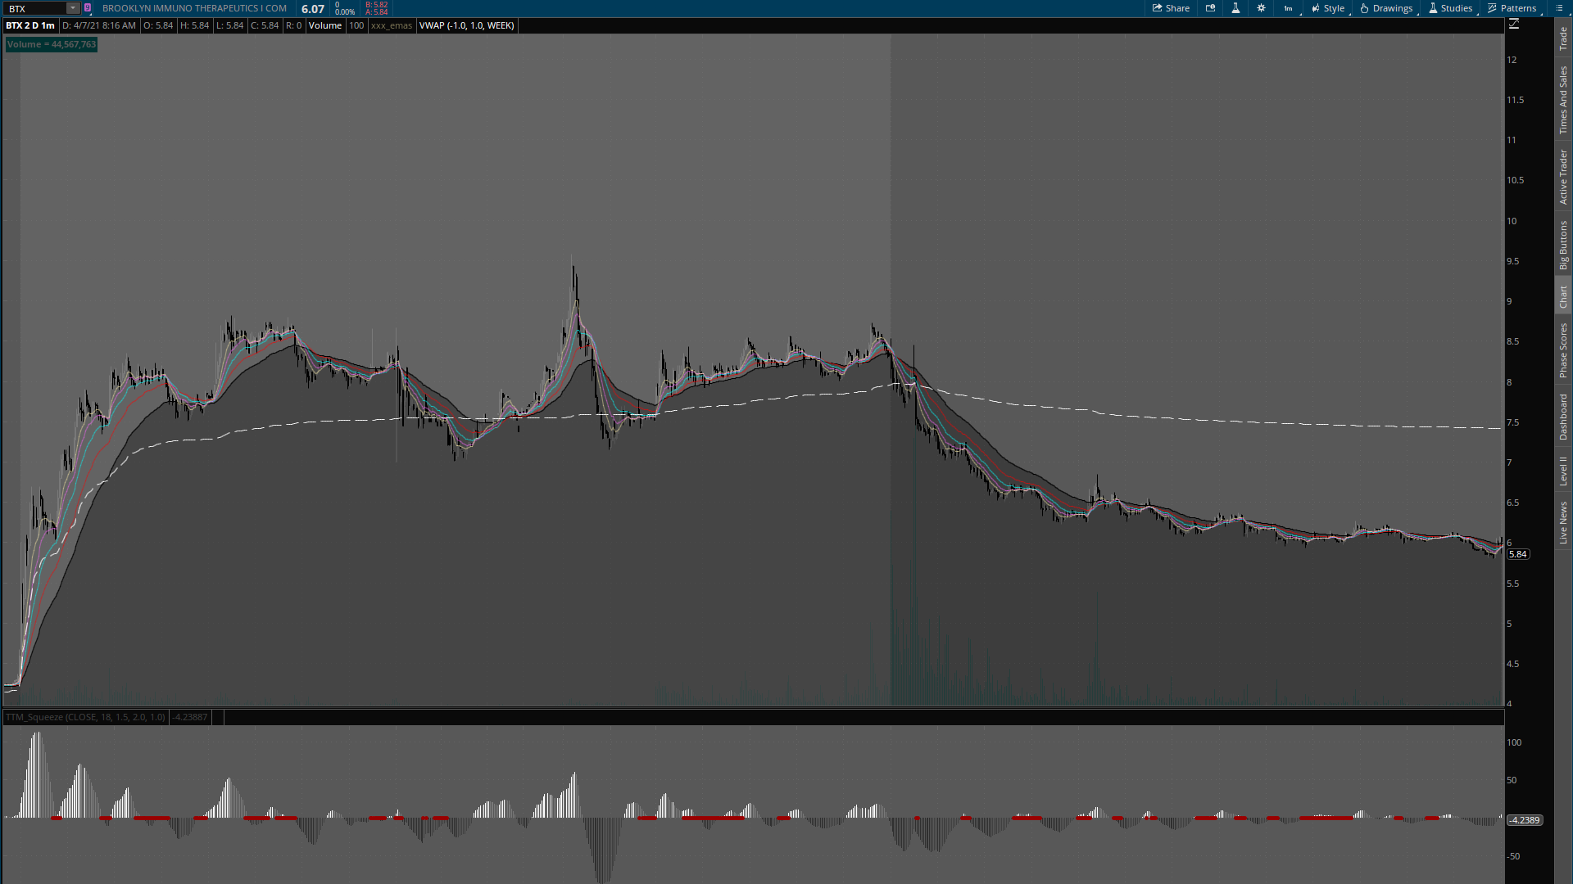Open chart settings via the gear icon

point(1262,8)
